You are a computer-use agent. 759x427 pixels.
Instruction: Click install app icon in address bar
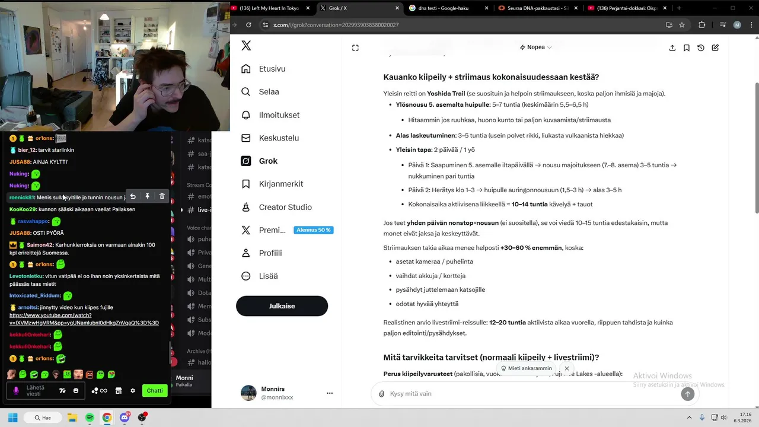pos(669,25)
